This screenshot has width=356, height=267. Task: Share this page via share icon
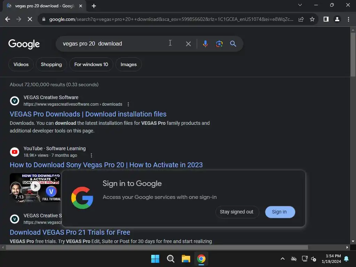coord(301,19)
